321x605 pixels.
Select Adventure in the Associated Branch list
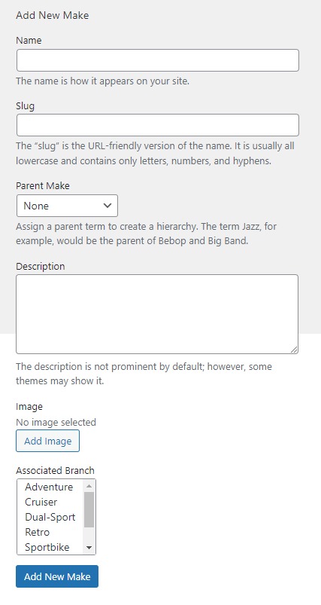pos(50,487)
